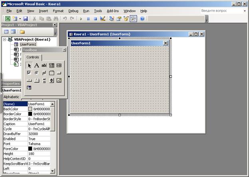Viewport: 249px width, 177px height.
Task: Select UserForm1 in the project tree
Action: click(28, 44)
